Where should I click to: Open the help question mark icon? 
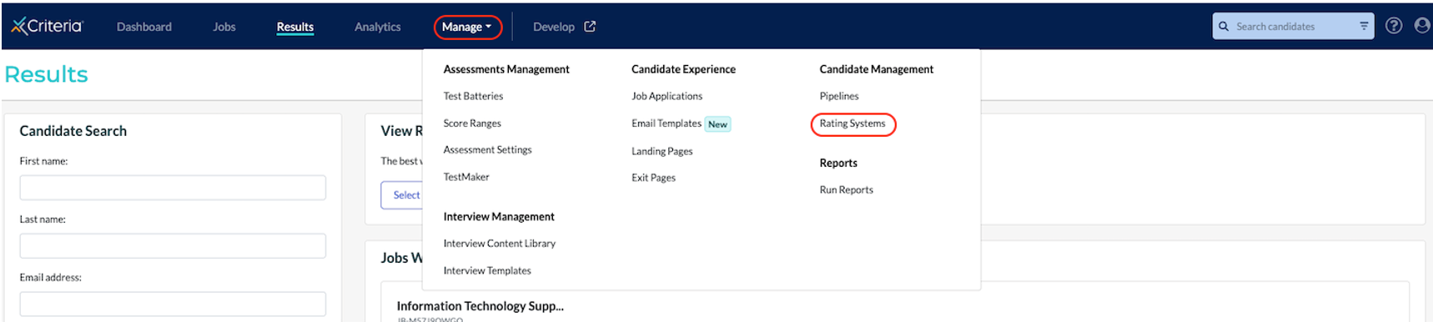pyautogui.click(x=1393, y=26)
